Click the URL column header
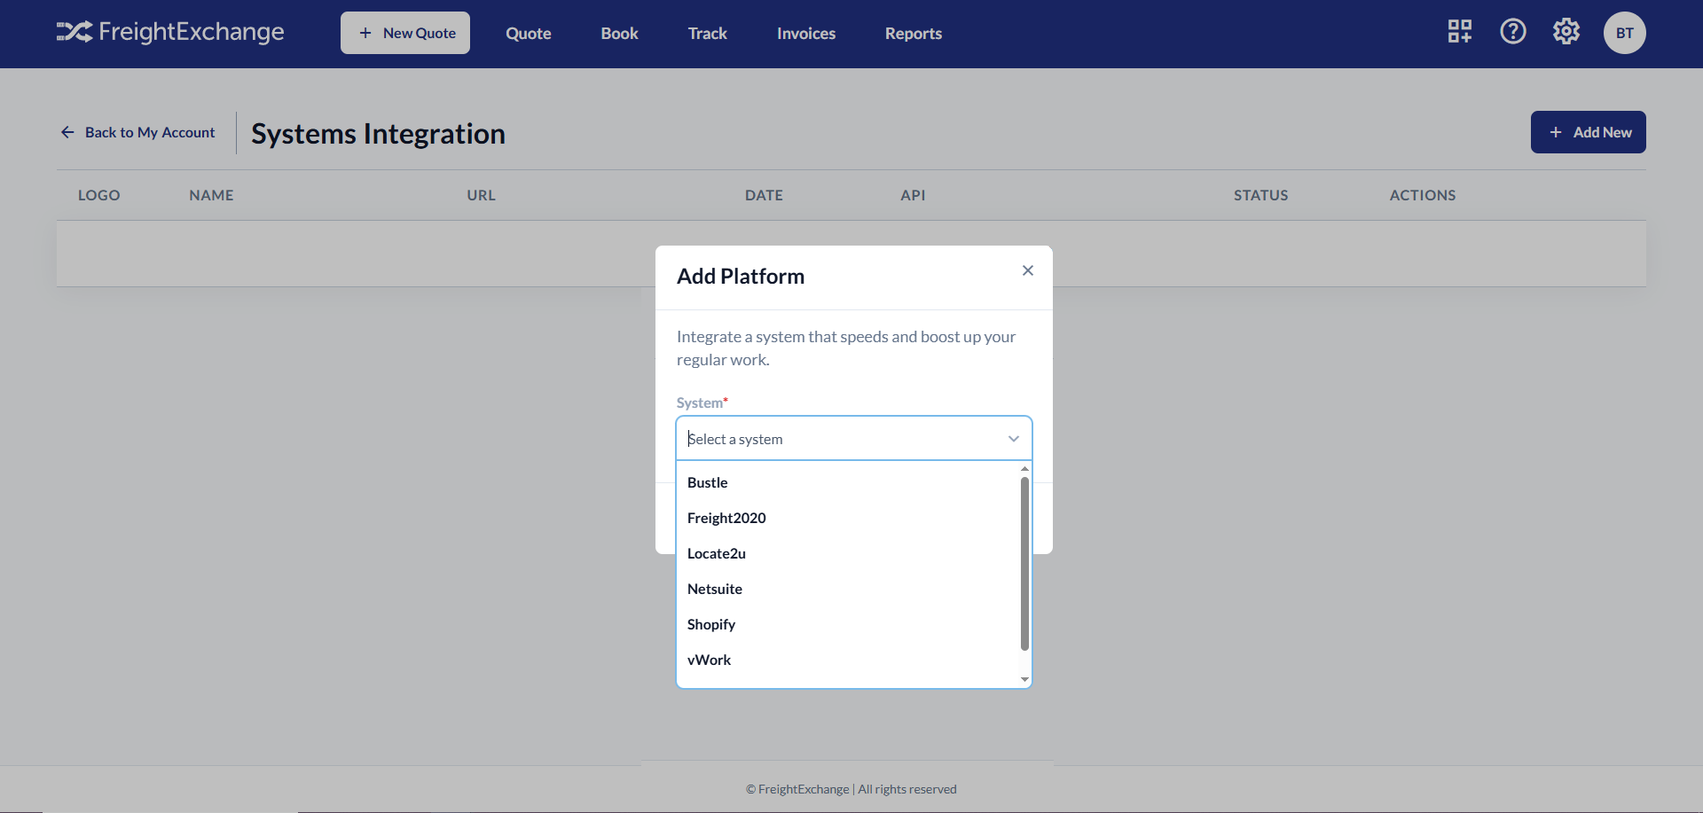Viewport: 1703px width, 813px height. (482, 195)
